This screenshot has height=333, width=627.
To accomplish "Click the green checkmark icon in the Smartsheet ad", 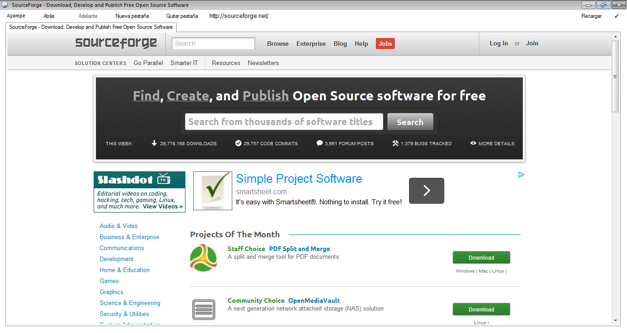I will 212,191.
